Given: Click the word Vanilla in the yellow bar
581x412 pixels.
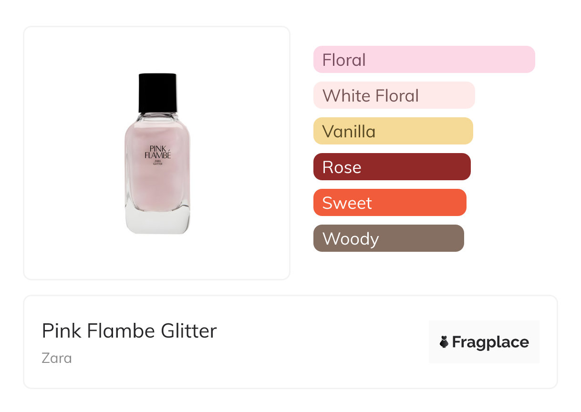Looking at the screenshot, I should click(x=349, y=132).
